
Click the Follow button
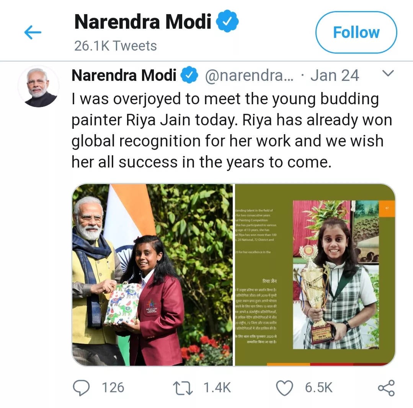tap(356, 33)
